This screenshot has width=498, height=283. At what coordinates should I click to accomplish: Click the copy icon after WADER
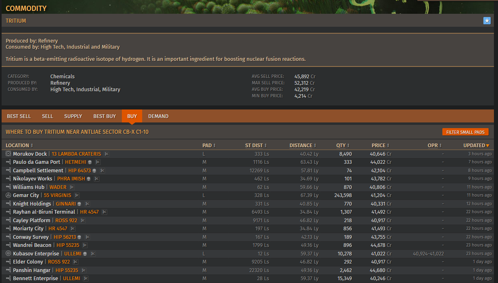pyautogui.click(x=72, y=187)
